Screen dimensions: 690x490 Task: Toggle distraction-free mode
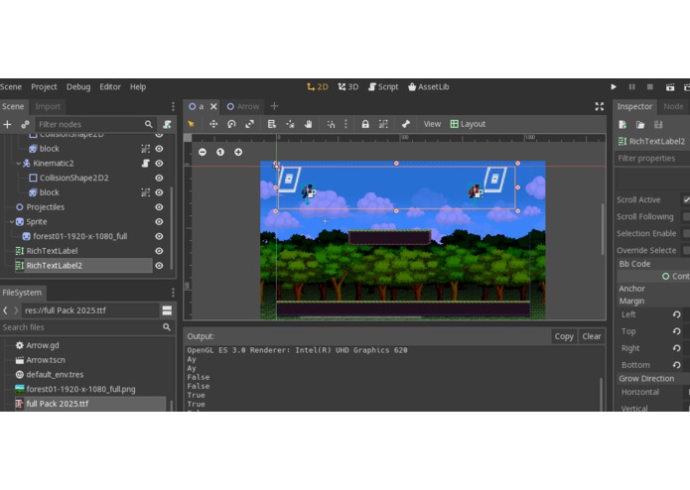600,106
